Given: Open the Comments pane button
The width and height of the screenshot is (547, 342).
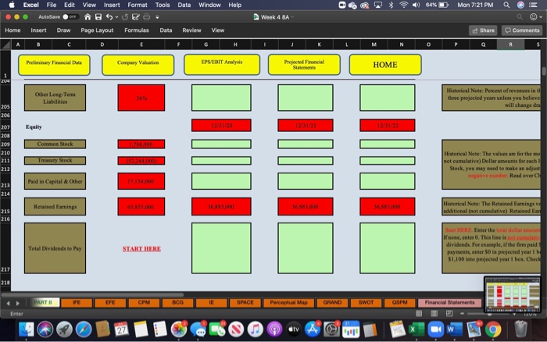Looking at the screenshot, I should click(x=522, y=30).
